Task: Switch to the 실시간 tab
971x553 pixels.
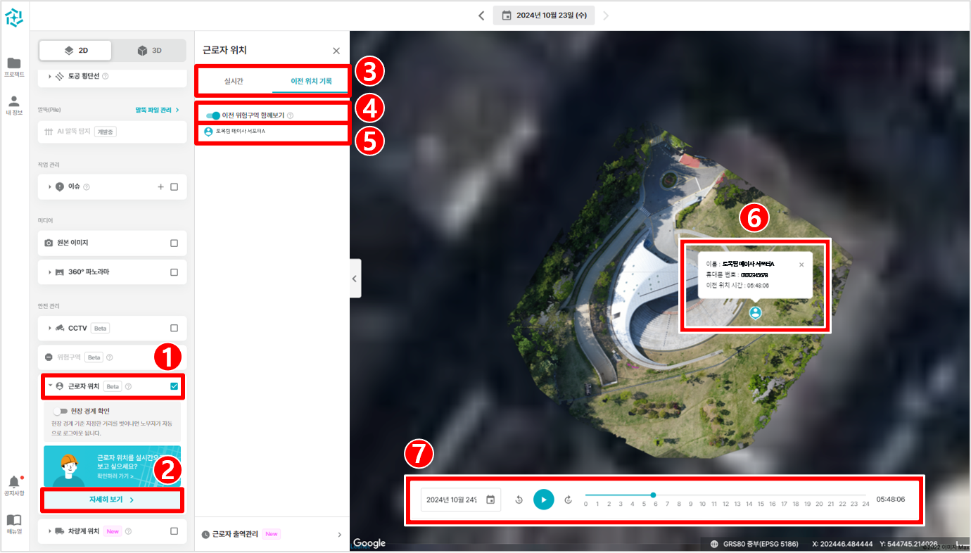Action: pos(234,81)
